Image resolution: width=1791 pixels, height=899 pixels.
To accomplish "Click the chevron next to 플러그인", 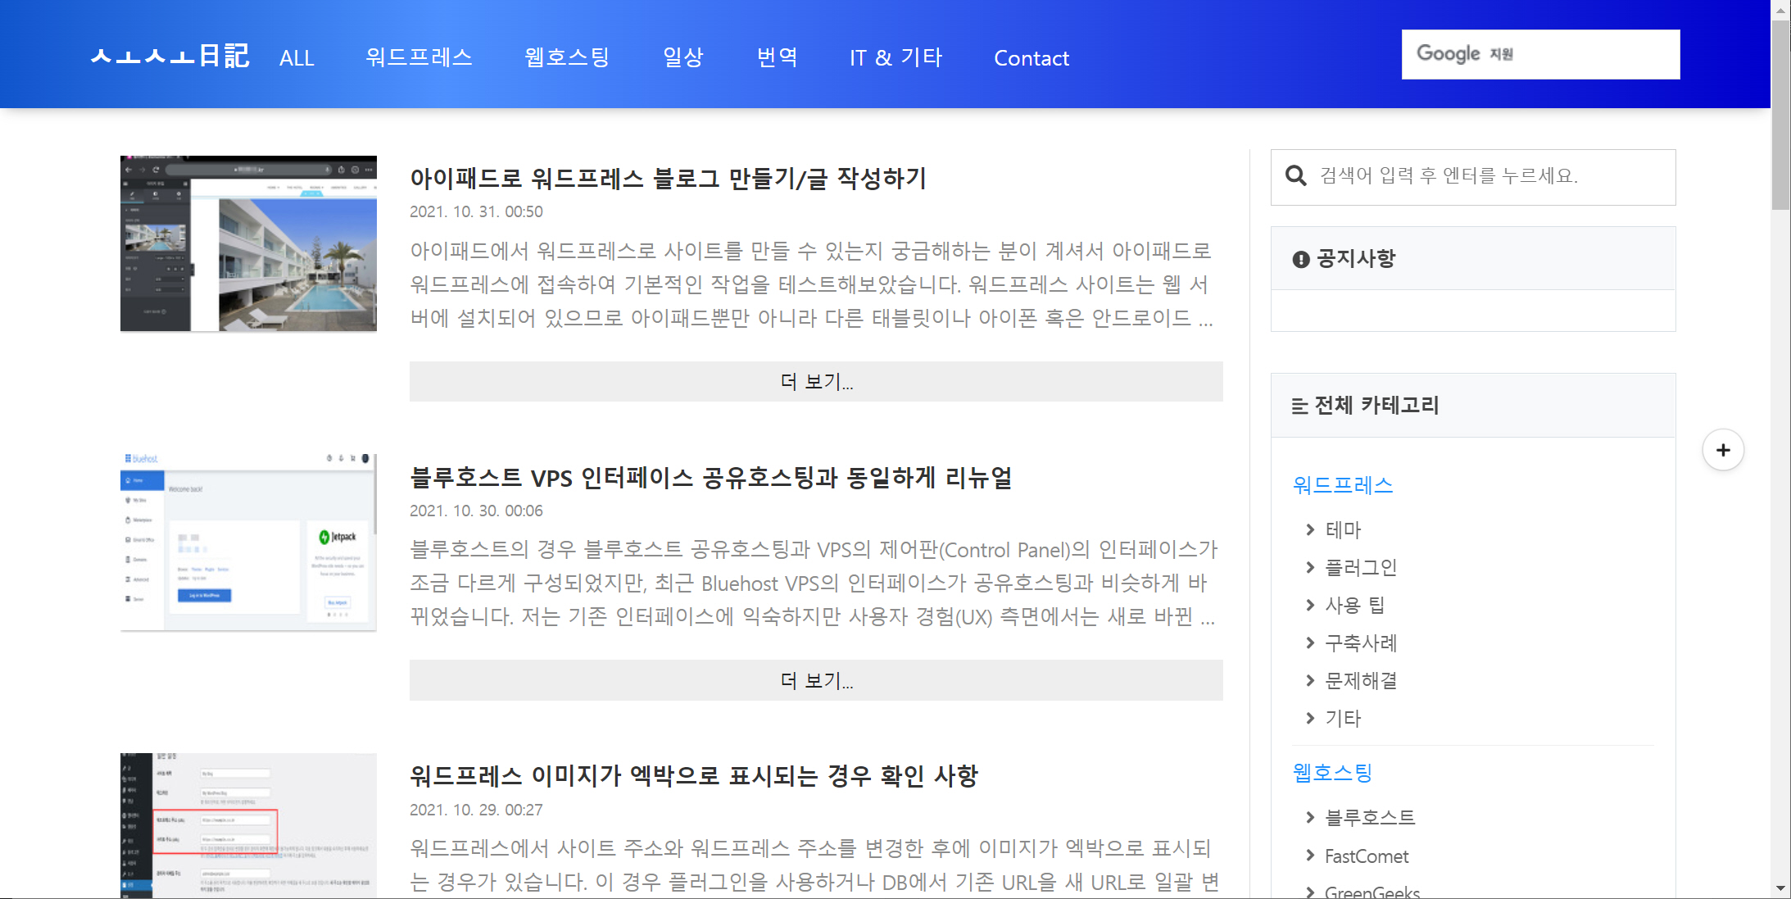I will pyautogui.click(x=1310, y=567).
